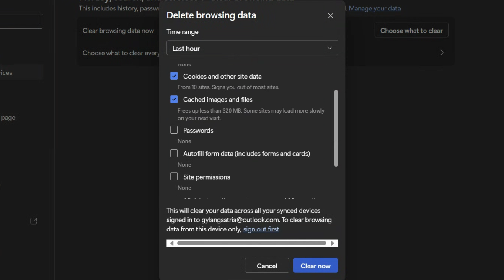Follow the sign out first link
Screen dimensions: 504x280
(261, 229)
